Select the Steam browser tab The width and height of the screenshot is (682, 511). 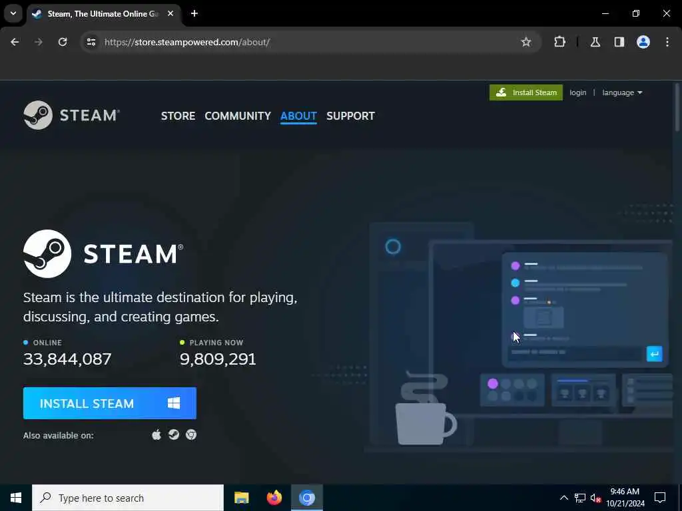[103, 14]
